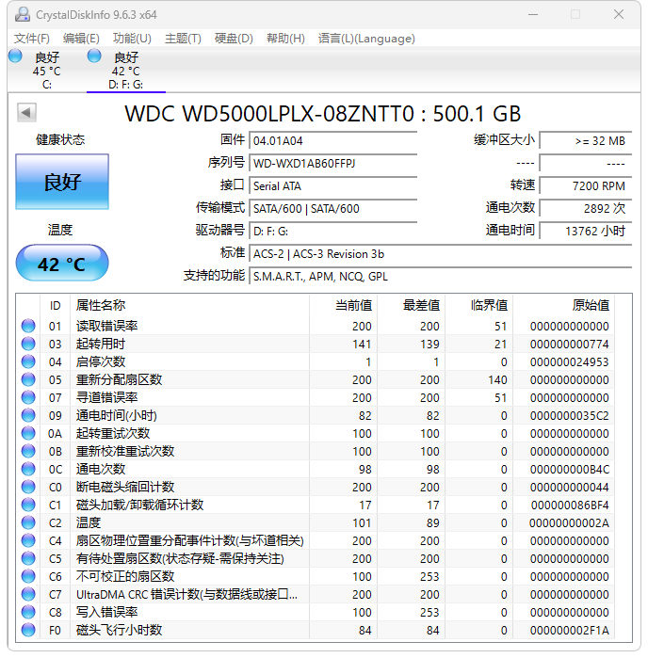Click the transfer mode field SATA/600
Image resolution: width=648 pixels, height=658 pixels.
pyautogui.click(x=333, y=209)
